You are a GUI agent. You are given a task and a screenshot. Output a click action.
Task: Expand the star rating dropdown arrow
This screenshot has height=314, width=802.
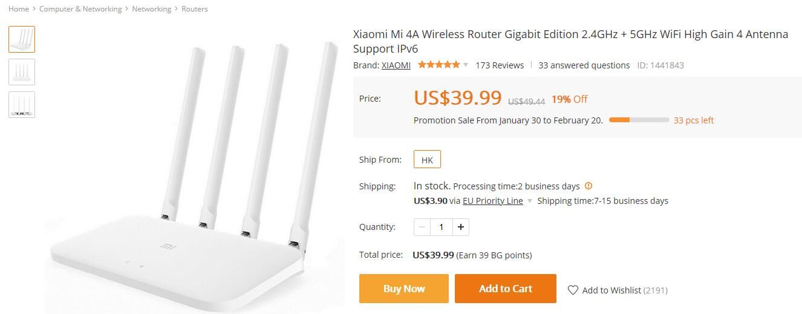click(466, 65)
